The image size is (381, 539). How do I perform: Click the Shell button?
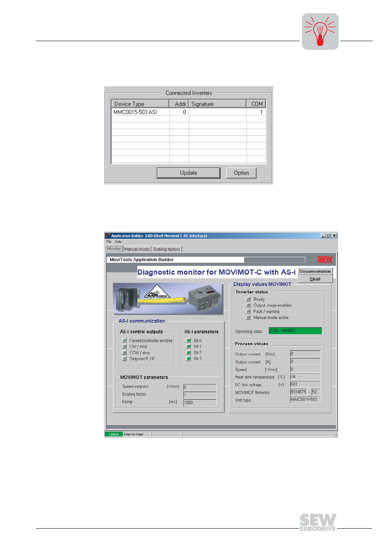315,279
